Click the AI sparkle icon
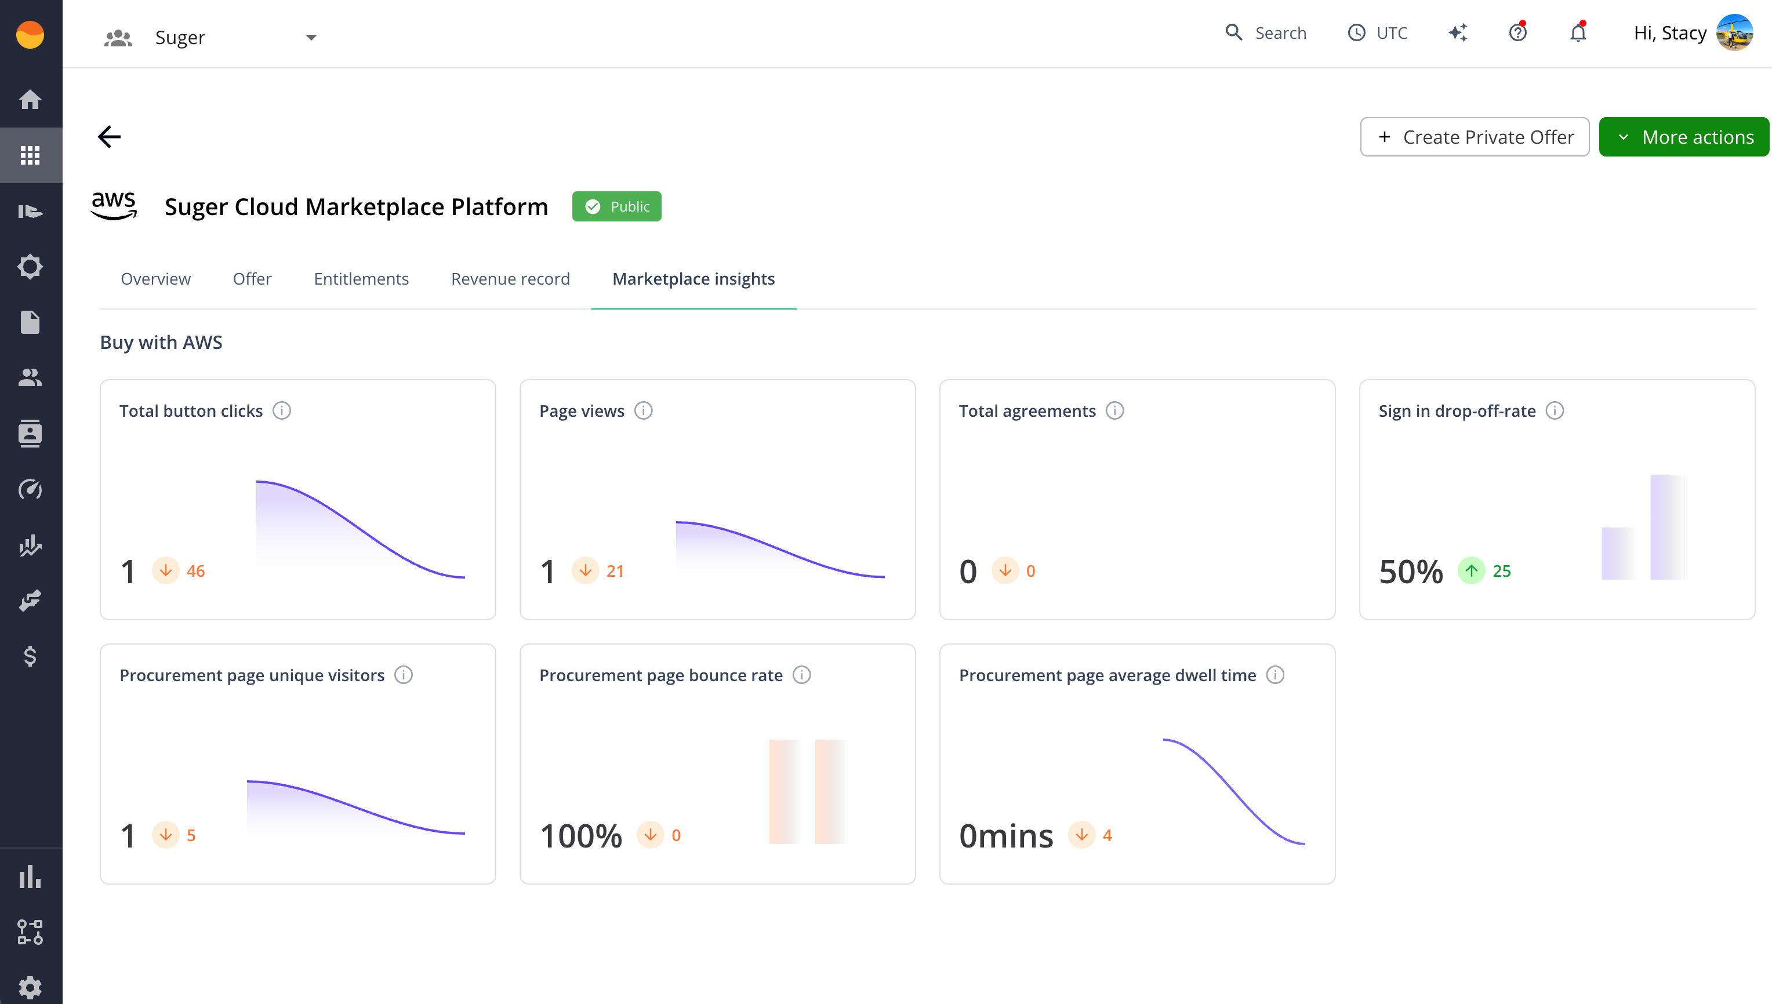Image resolution: width=1772 pixels, height=1004 pixels. (x=1458, y=32)
